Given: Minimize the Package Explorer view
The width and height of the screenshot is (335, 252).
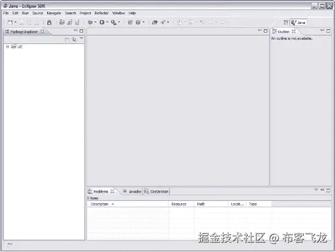Looking at the screenshot, I should tap(76, 31).
